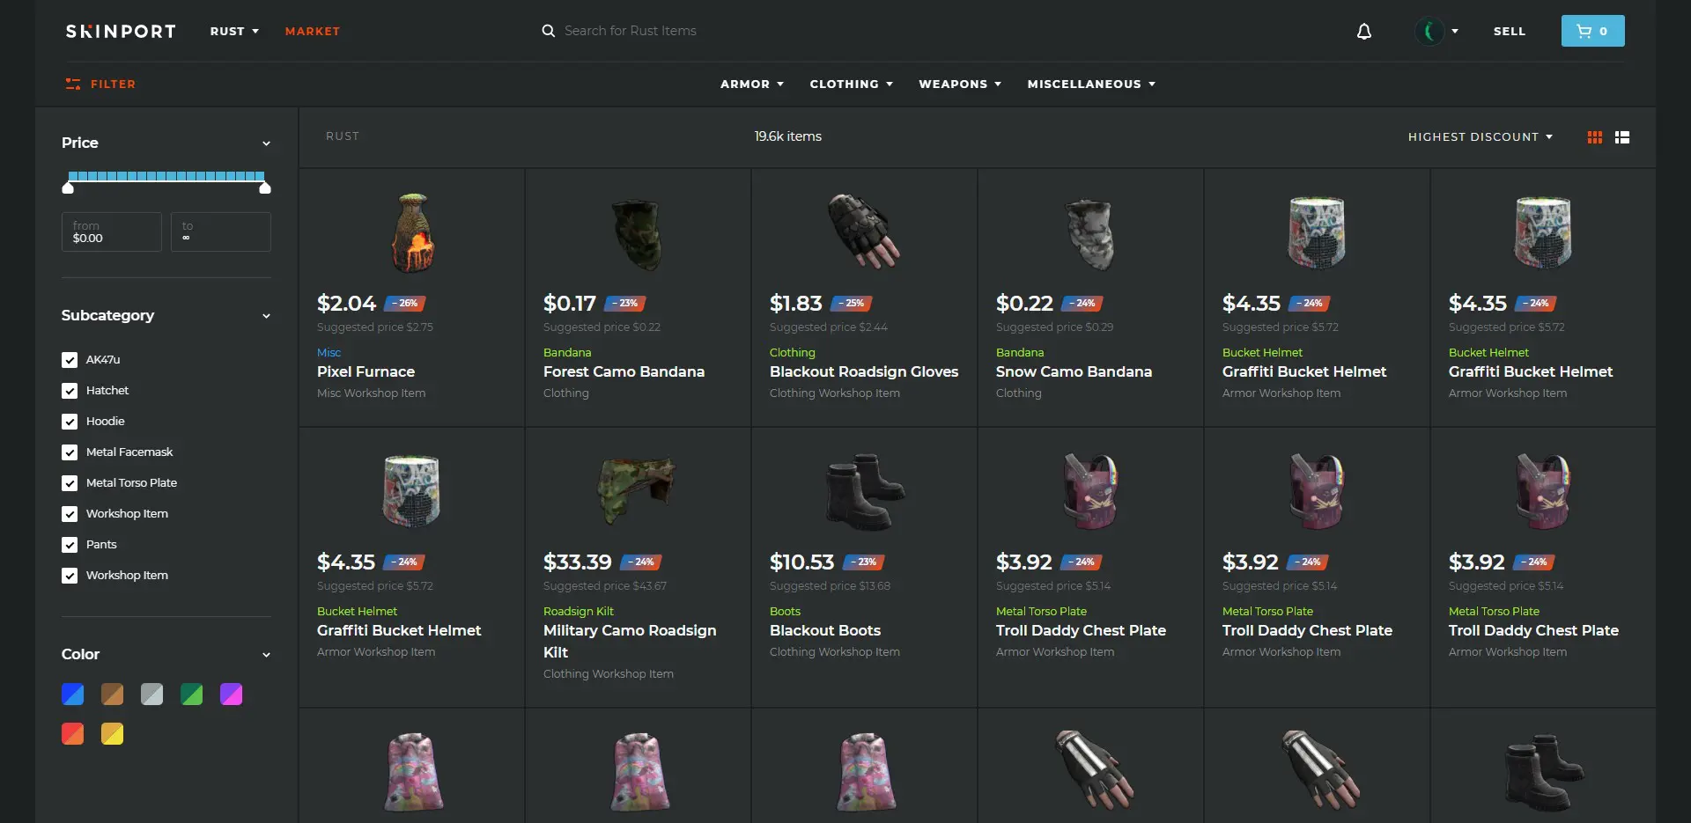1691x823 pixels.
Task: Expand the Weapons category menu
Action: [960, 85]
